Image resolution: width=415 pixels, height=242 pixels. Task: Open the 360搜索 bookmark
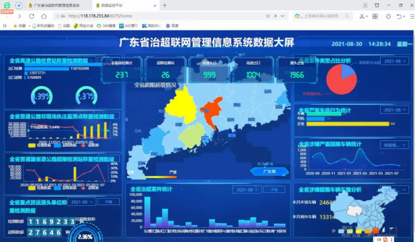106,26
